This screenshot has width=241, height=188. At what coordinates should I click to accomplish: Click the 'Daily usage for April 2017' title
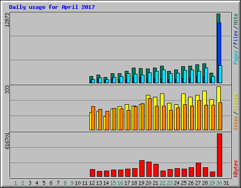[52, 7]
